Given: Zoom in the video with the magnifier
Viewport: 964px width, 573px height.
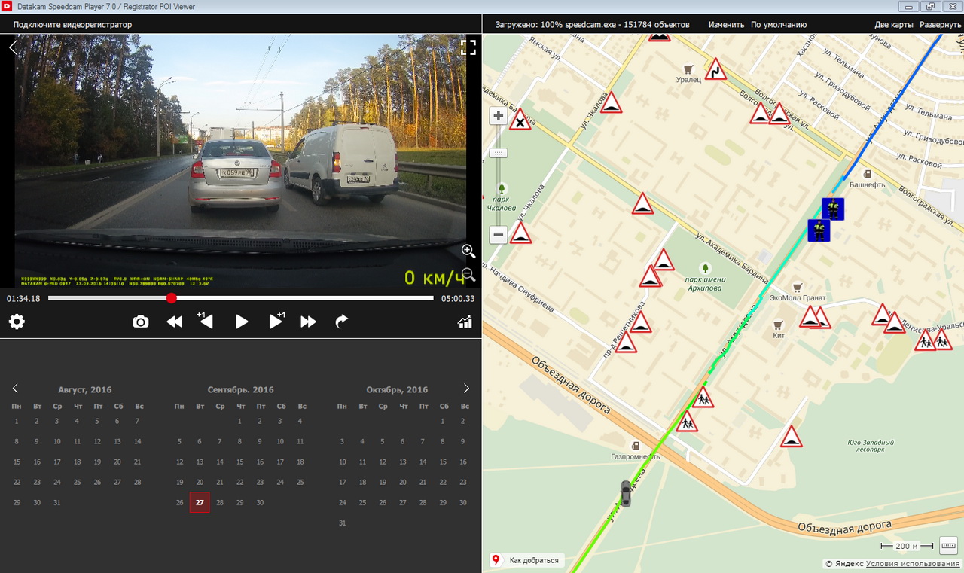Looking at the screenshot, I should tap(468, 251).
